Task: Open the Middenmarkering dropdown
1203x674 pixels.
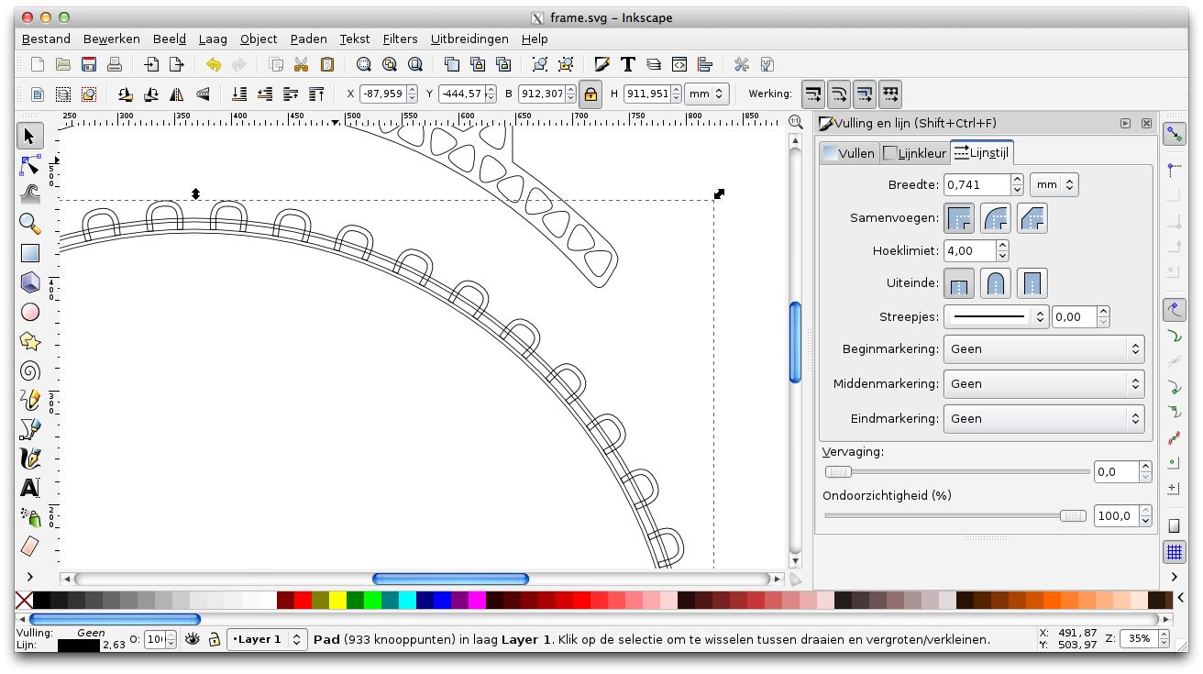Action: coord(1043,383)
